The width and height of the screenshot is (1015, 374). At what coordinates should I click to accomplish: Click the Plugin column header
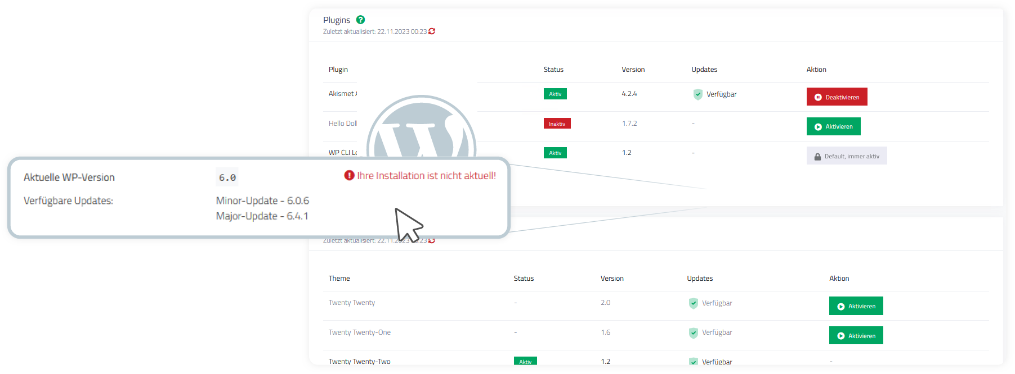[x=338, y=70]
